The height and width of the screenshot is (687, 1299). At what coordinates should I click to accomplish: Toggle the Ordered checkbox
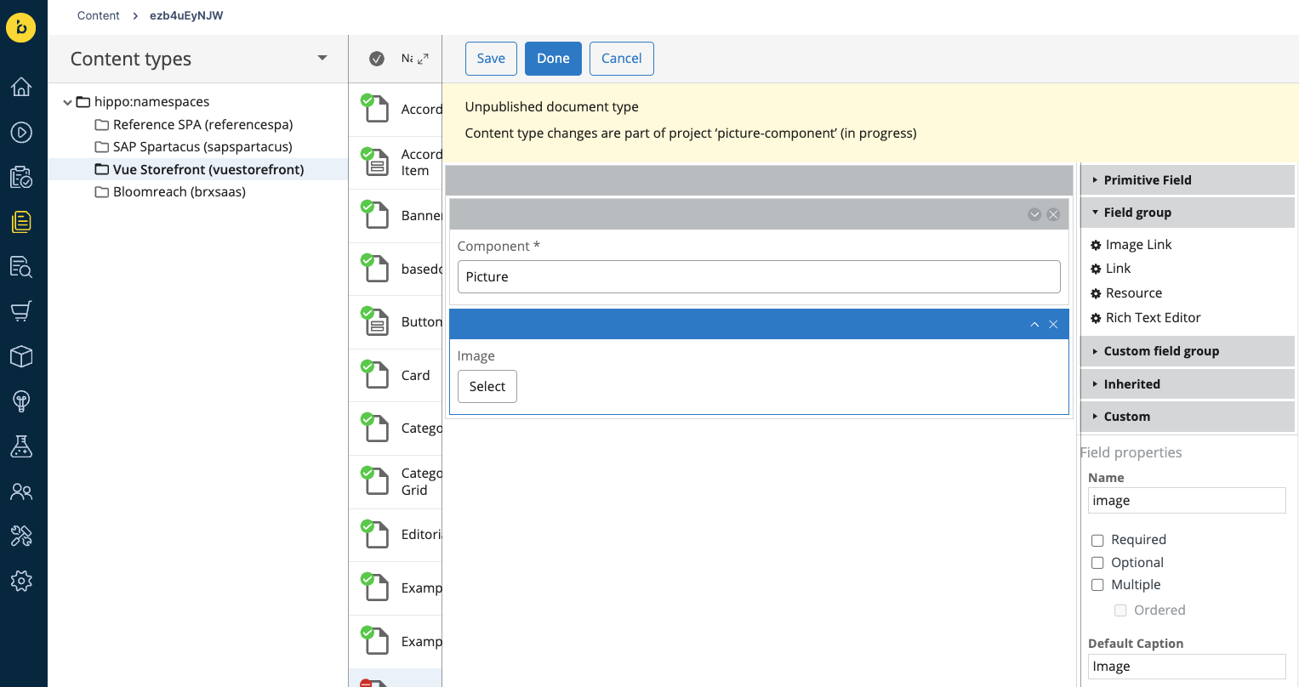1120,610
